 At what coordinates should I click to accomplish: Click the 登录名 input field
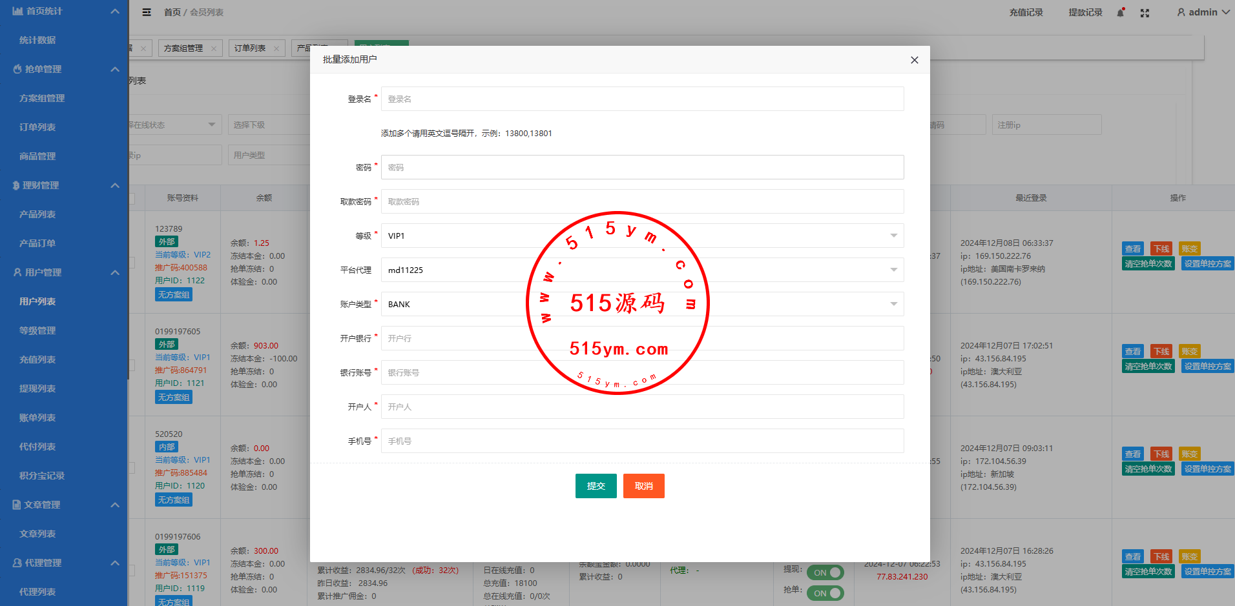642,99
